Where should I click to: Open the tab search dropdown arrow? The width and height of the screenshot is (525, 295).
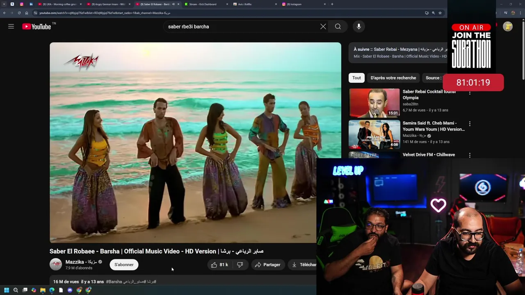point(4,4)
